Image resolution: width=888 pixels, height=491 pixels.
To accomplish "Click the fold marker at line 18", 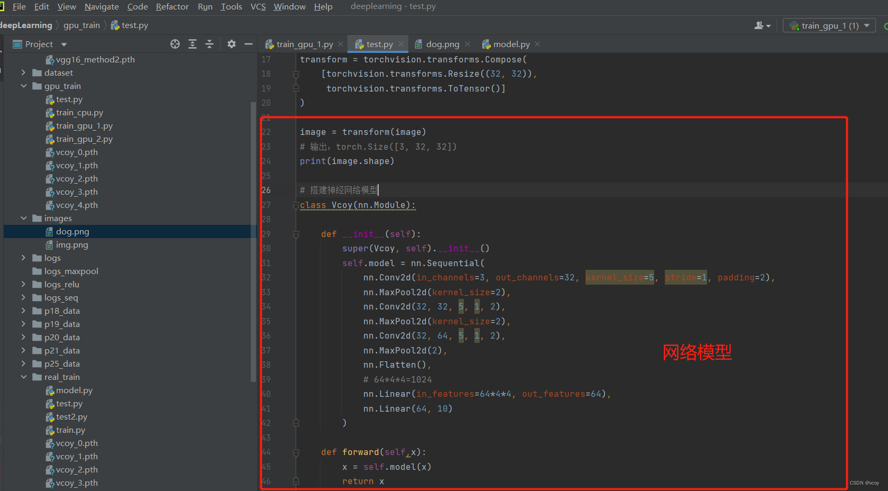I will pyautogui.click(x=296, y=74).
